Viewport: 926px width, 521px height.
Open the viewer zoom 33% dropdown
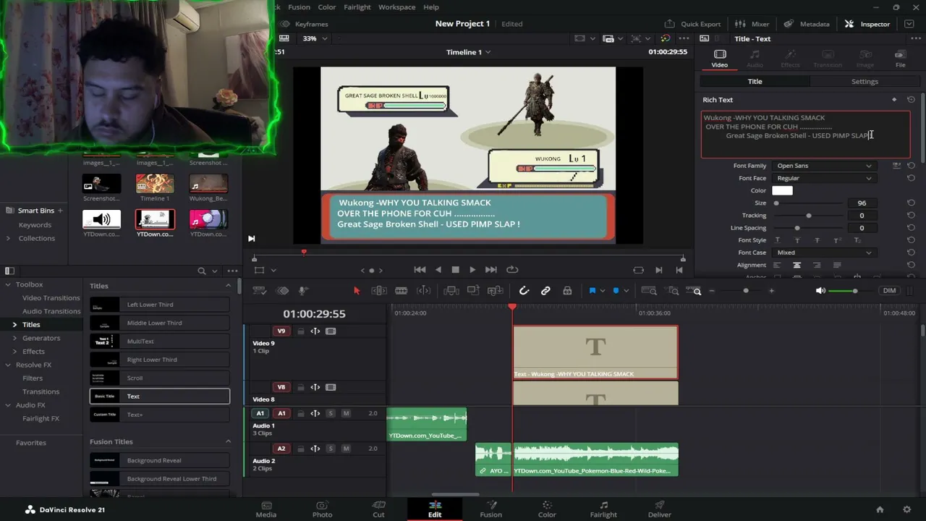click(315, 38)
